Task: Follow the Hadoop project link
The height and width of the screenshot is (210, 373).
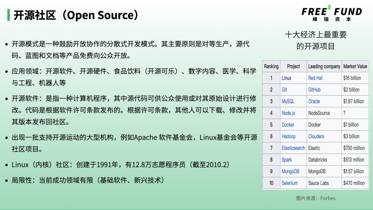Action: [x=288, y=136]
